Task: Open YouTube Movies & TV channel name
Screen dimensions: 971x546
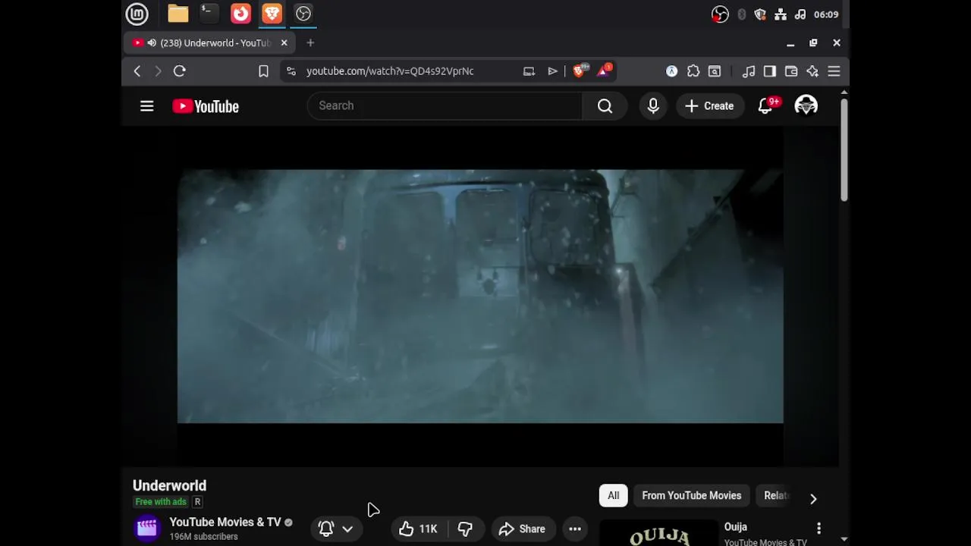Action: click(x=225, y=522)
